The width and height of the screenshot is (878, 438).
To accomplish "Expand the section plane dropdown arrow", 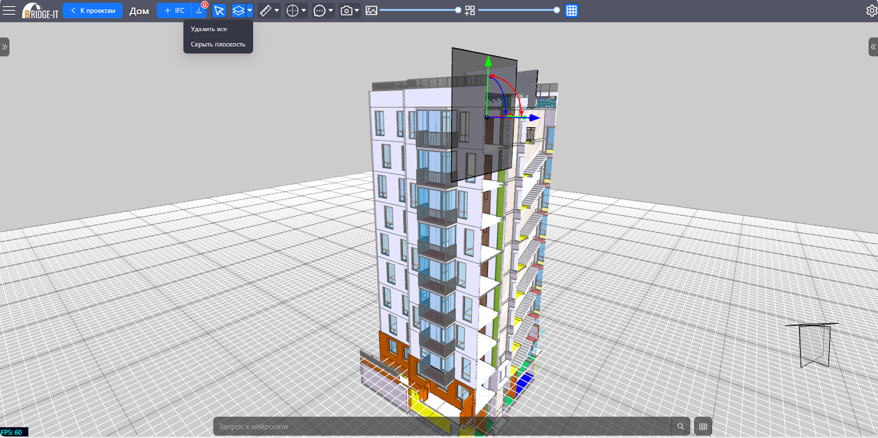I will 250,10.
